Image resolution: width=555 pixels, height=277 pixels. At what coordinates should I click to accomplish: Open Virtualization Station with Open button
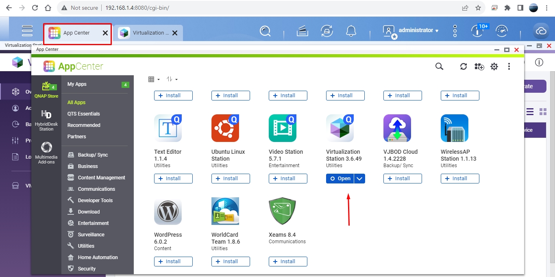(340, 179)
